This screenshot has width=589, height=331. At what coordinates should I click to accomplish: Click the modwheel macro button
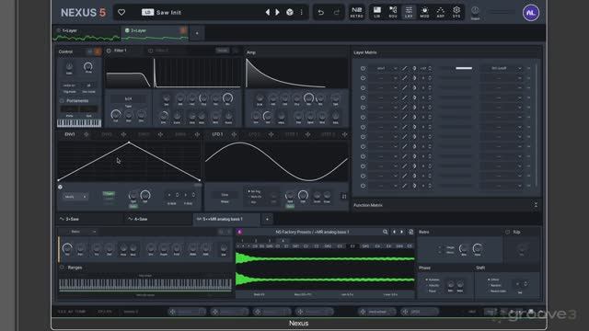click(x=376, y=312)
